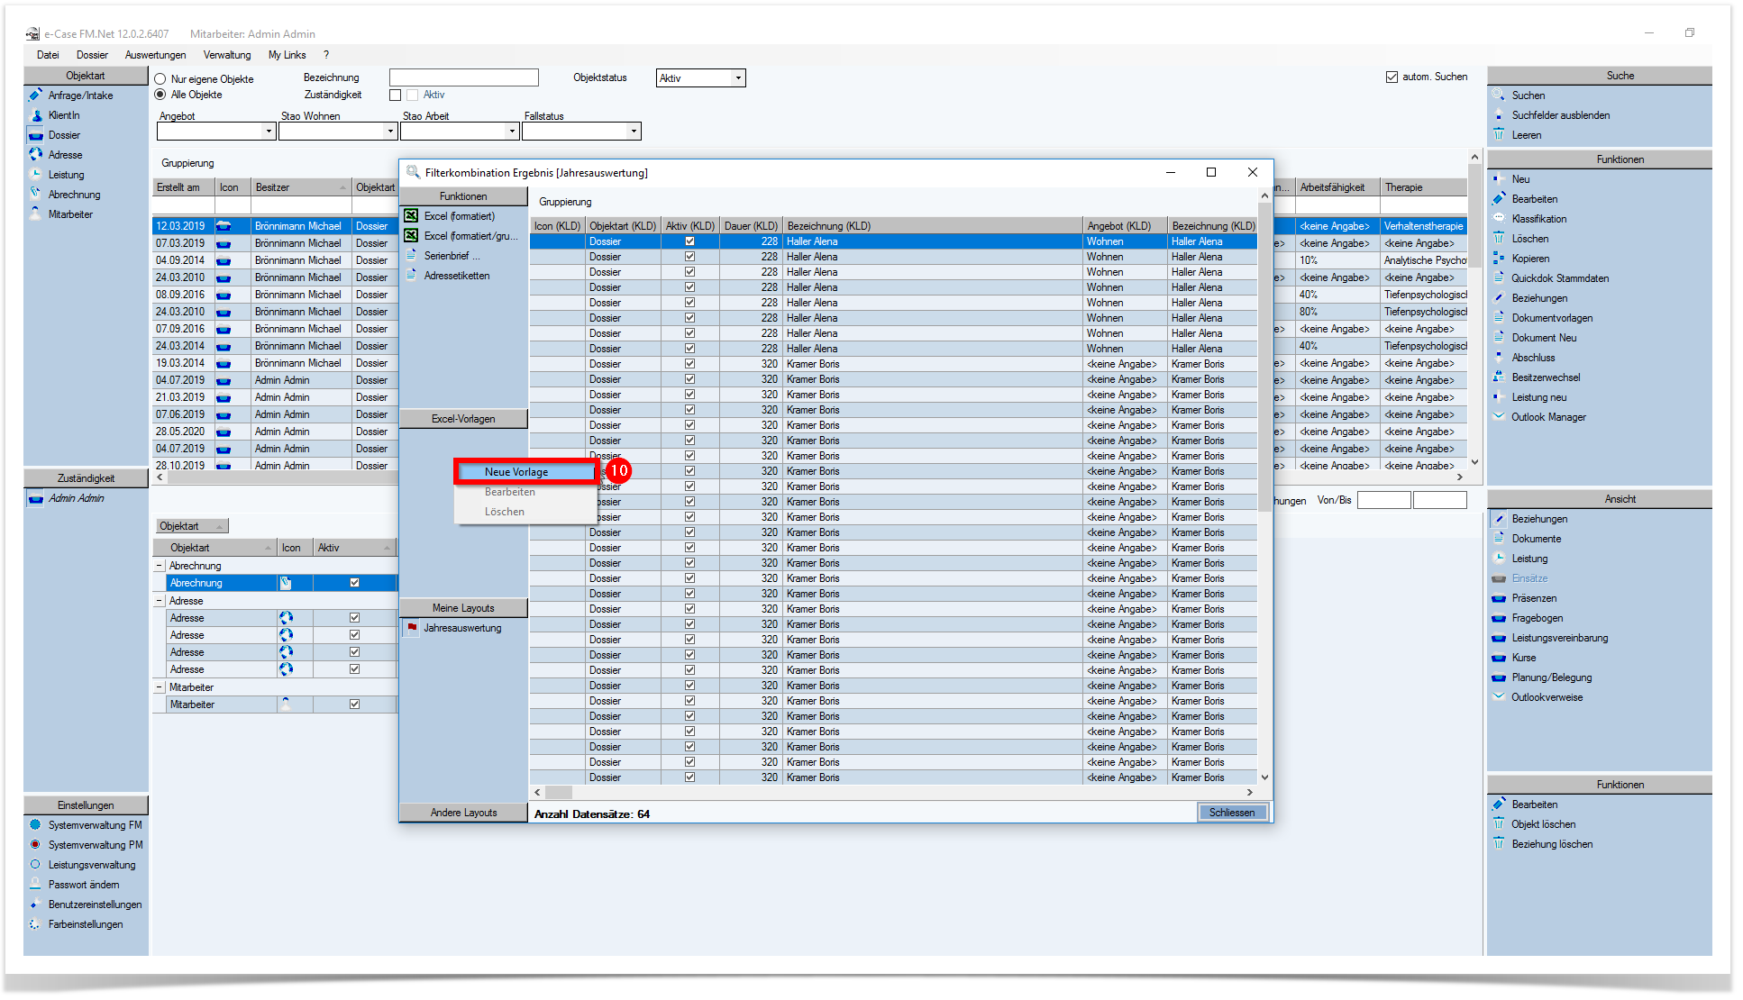Toggle Aktiv checkbox in Abrechnung row
This screenshot has height=1000, width=1743.
[354, 583]
